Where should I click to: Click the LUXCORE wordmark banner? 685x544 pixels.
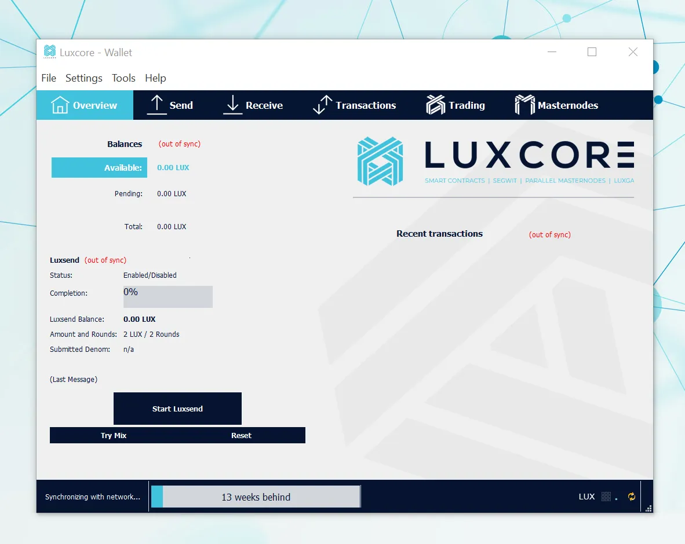pos(530,155)
